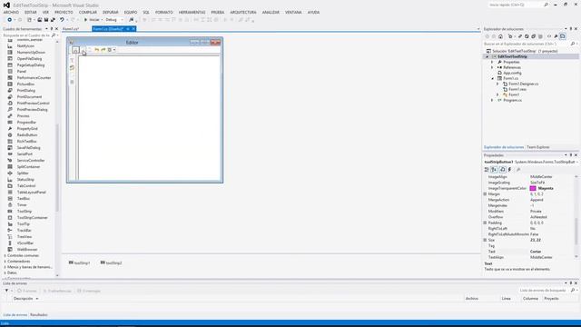Screen dimensions: 581x327
Task: Select NumericUpDown in the toolbox
Action: point(31,53)
